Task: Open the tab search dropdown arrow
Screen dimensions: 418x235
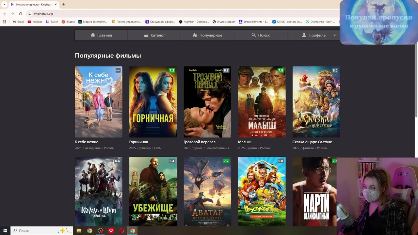Action: click(4, 5)
